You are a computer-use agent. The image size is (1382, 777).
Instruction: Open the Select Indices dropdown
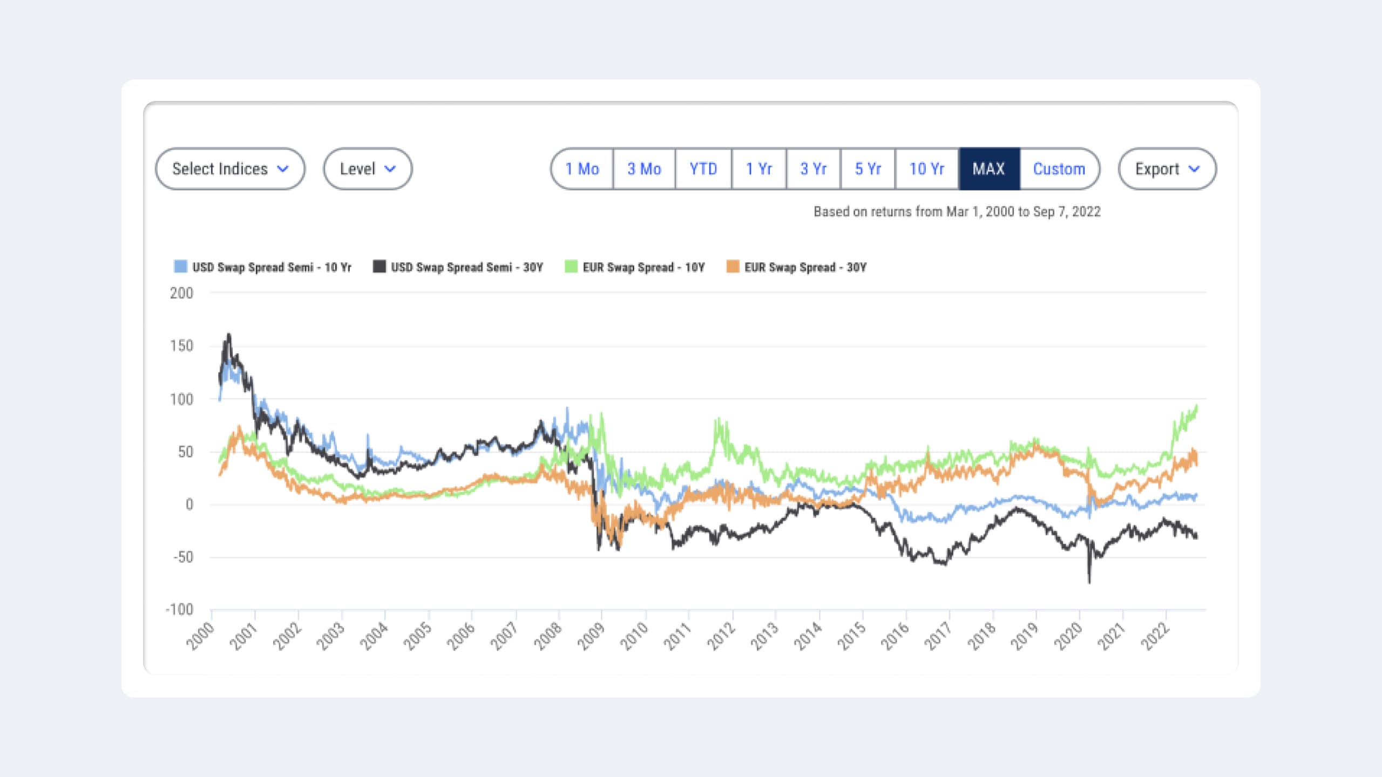click(229, 169)
